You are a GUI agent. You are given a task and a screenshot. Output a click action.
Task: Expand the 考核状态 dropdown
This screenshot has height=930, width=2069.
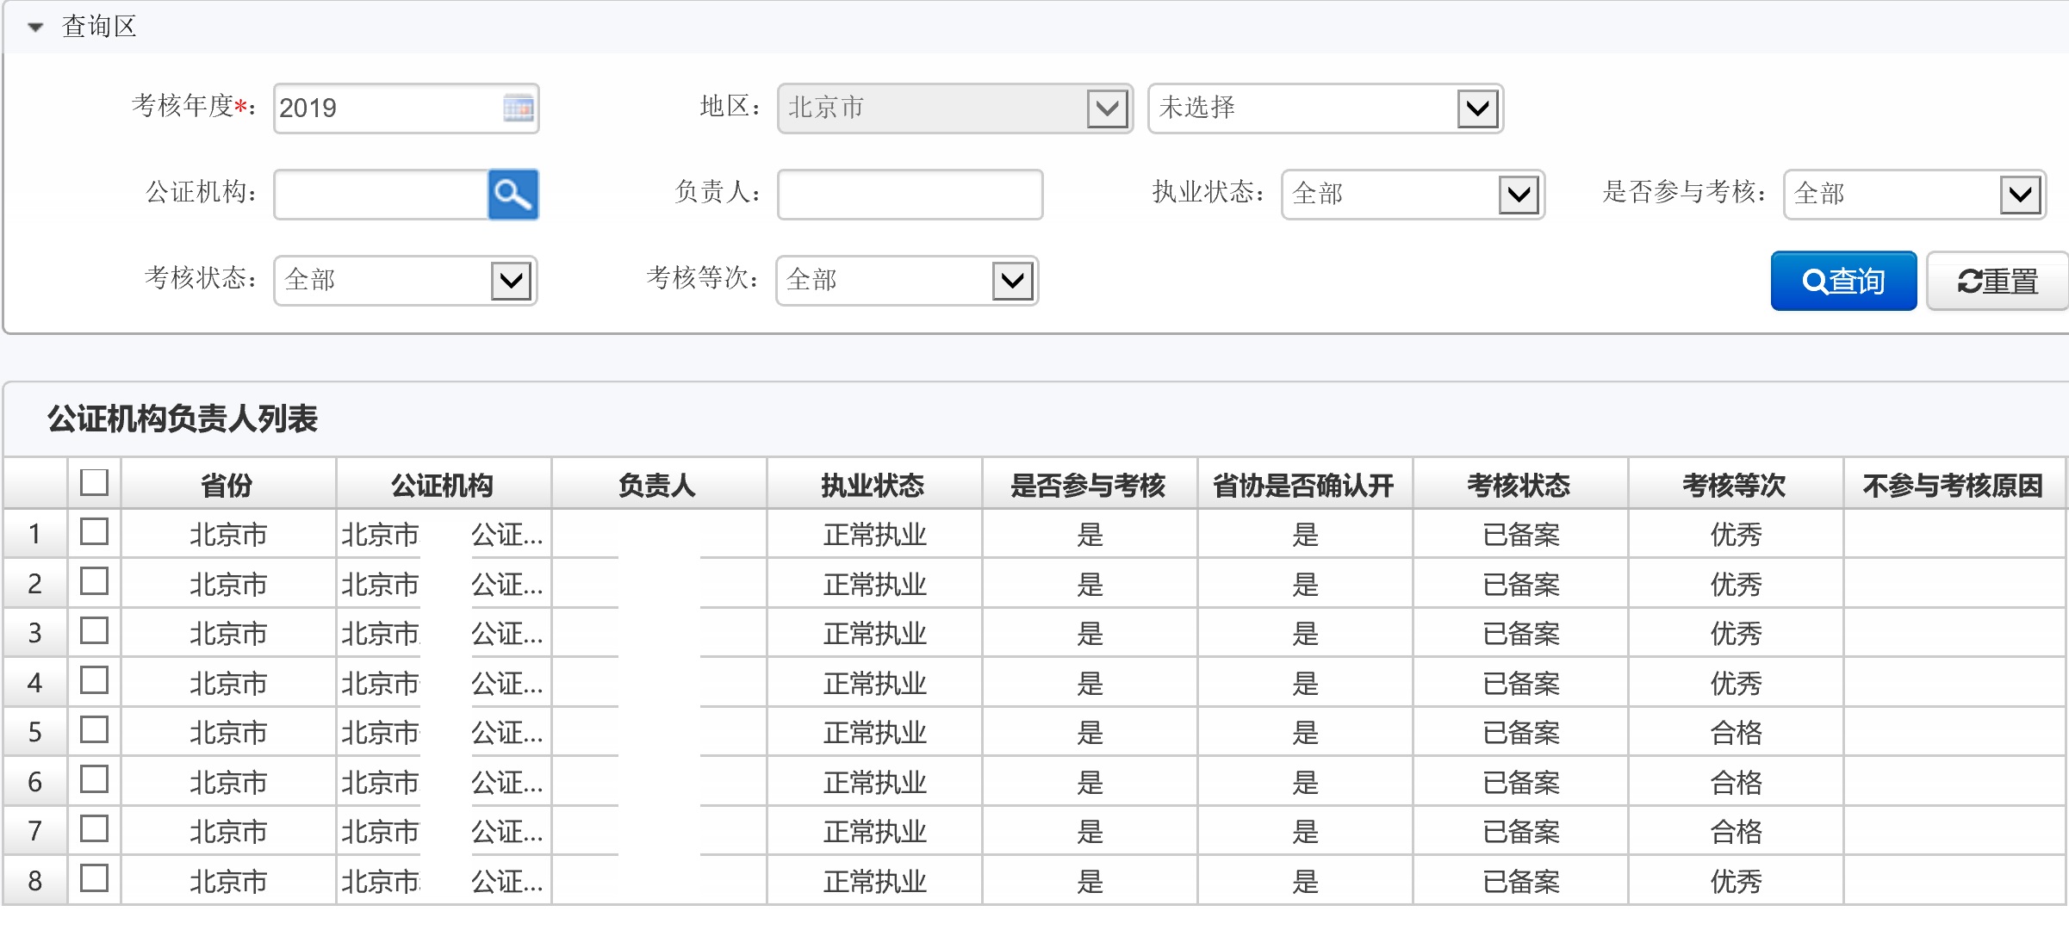(511, 281)
